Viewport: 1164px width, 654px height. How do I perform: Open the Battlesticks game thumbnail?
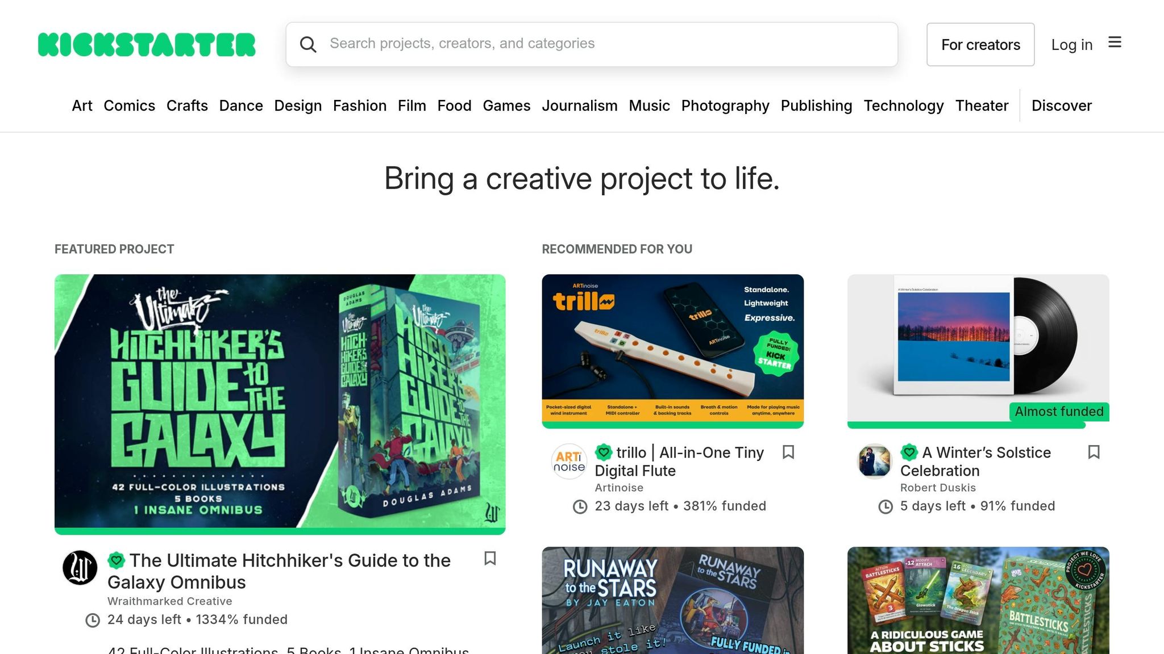978,600
